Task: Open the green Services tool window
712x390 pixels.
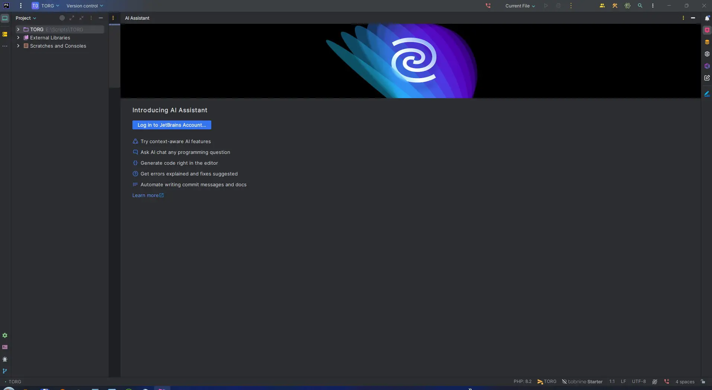Action: click(5, 335)
